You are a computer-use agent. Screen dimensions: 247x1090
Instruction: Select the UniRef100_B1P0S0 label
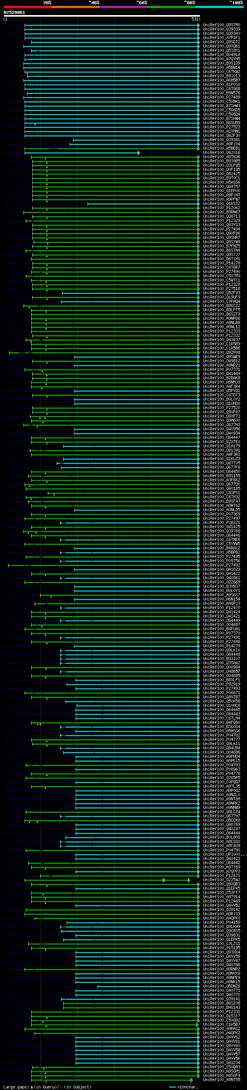pos(222,85)
